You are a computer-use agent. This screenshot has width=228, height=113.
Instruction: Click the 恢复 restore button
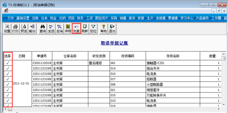[76, 29]
